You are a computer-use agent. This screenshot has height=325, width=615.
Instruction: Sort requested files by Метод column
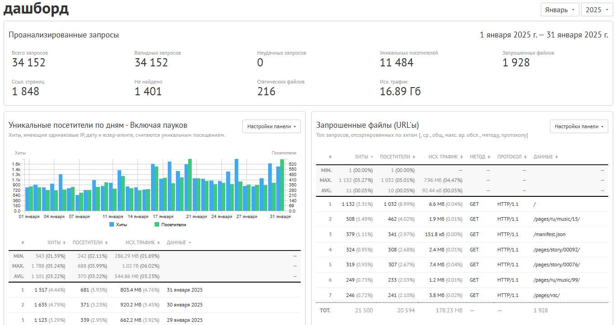(480, 157)
